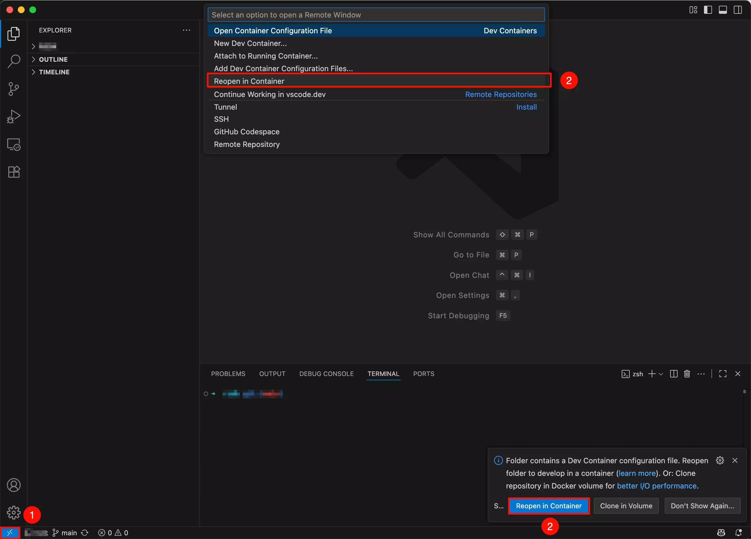Open the Extensions view
Screen dimensions: 751x539
tap(13, 172)
